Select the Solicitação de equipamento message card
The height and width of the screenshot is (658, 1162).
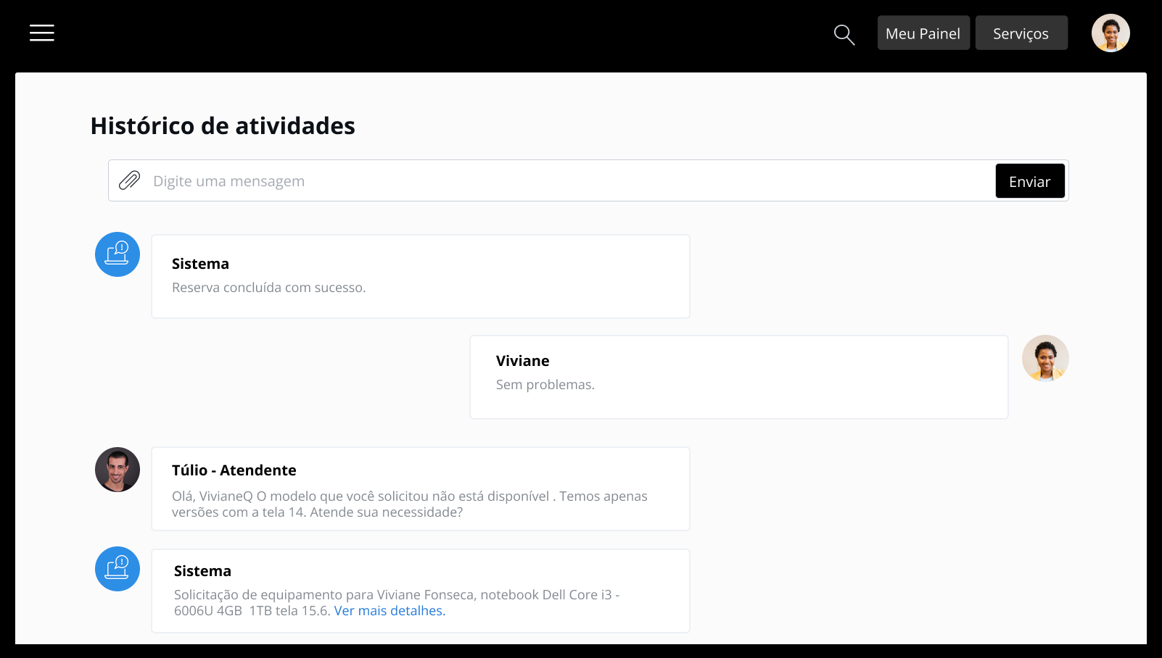tap(421, 591)
